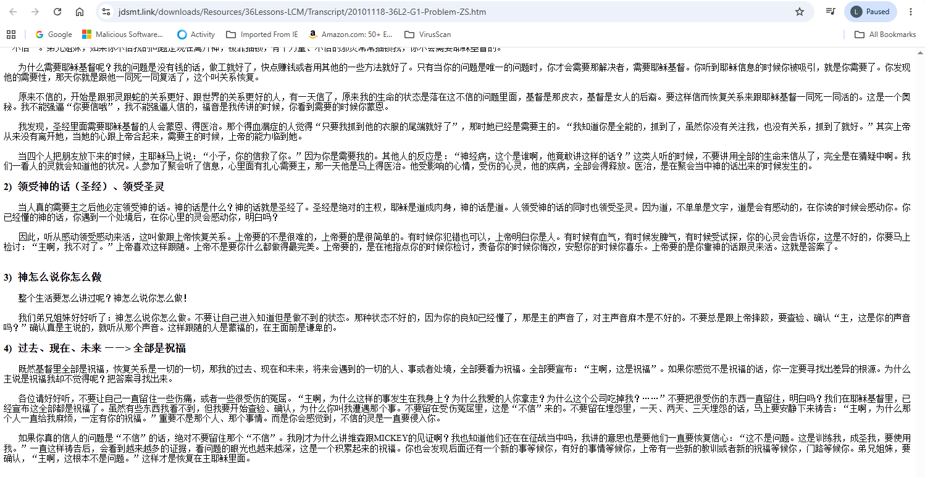Click paragraph starting "当四个人把朋友放下来的时候"

point(457,161)
